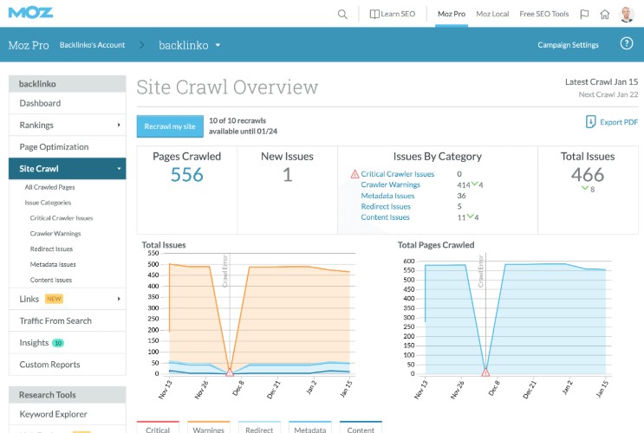Click Content Issues category link
The image size is (644, 433).
coord(385,217)
